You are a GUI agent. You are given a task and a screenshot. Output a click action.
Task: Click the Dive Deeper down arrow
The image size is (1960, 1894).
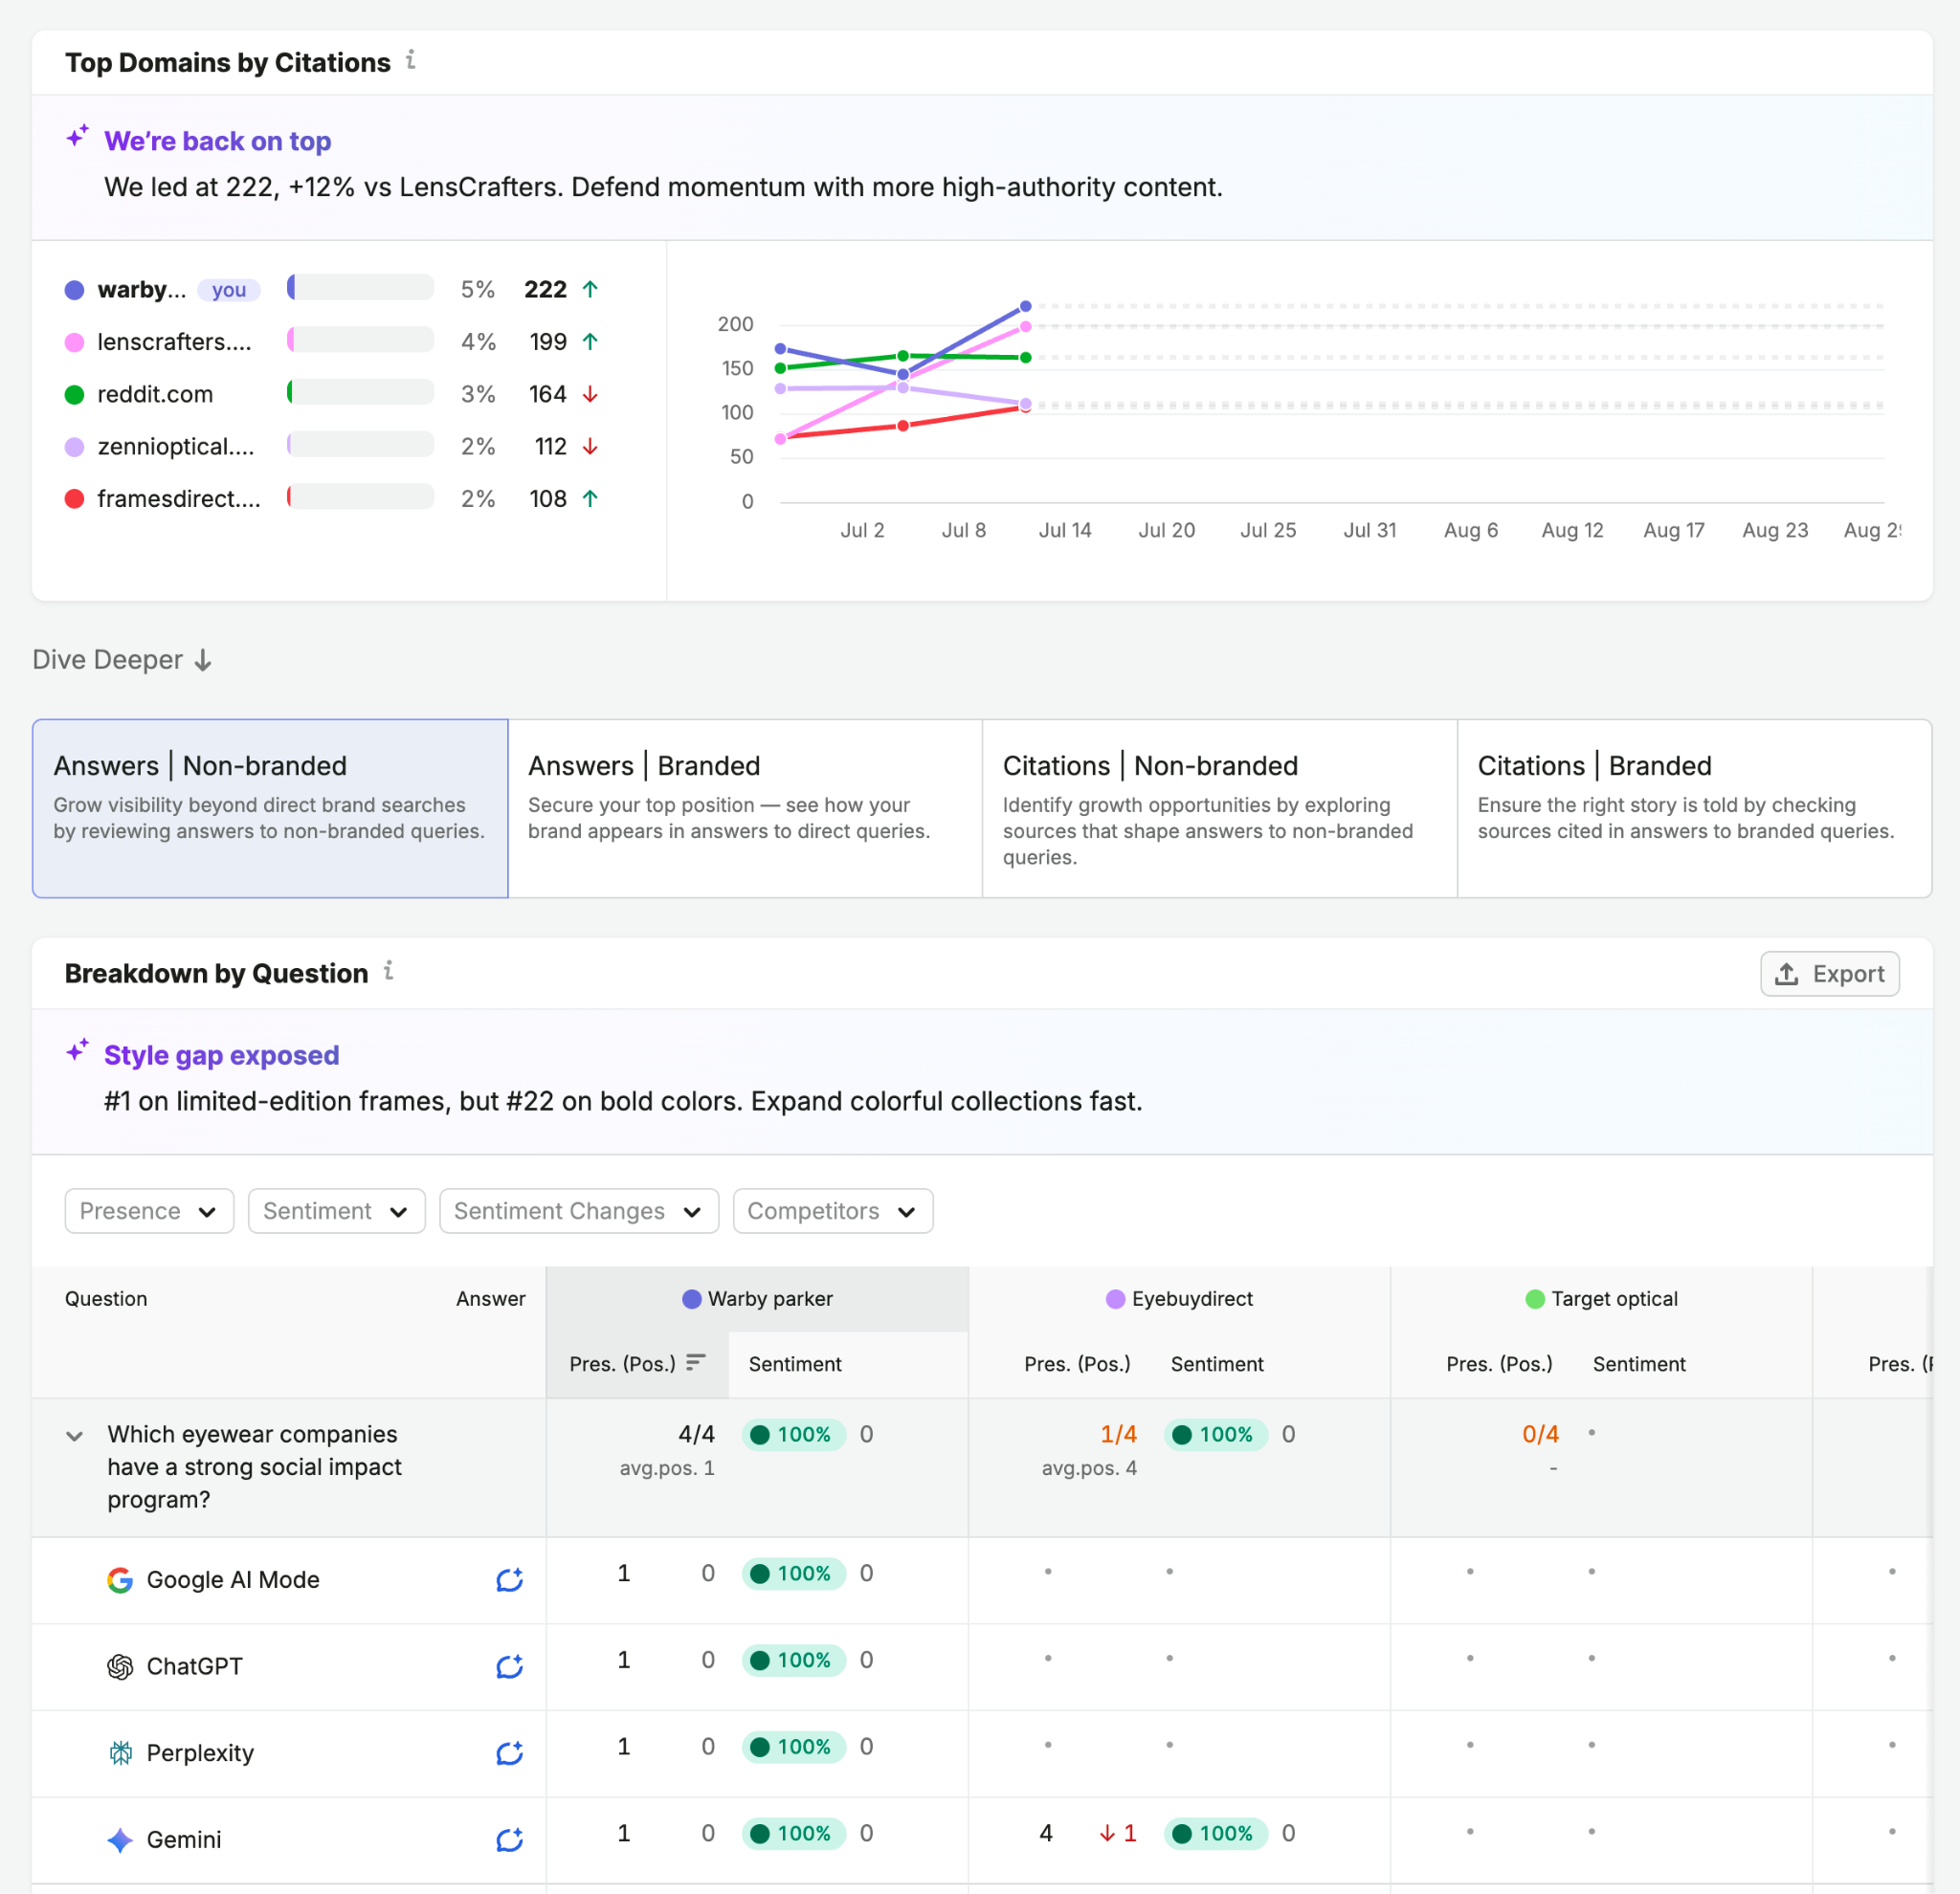203,661
